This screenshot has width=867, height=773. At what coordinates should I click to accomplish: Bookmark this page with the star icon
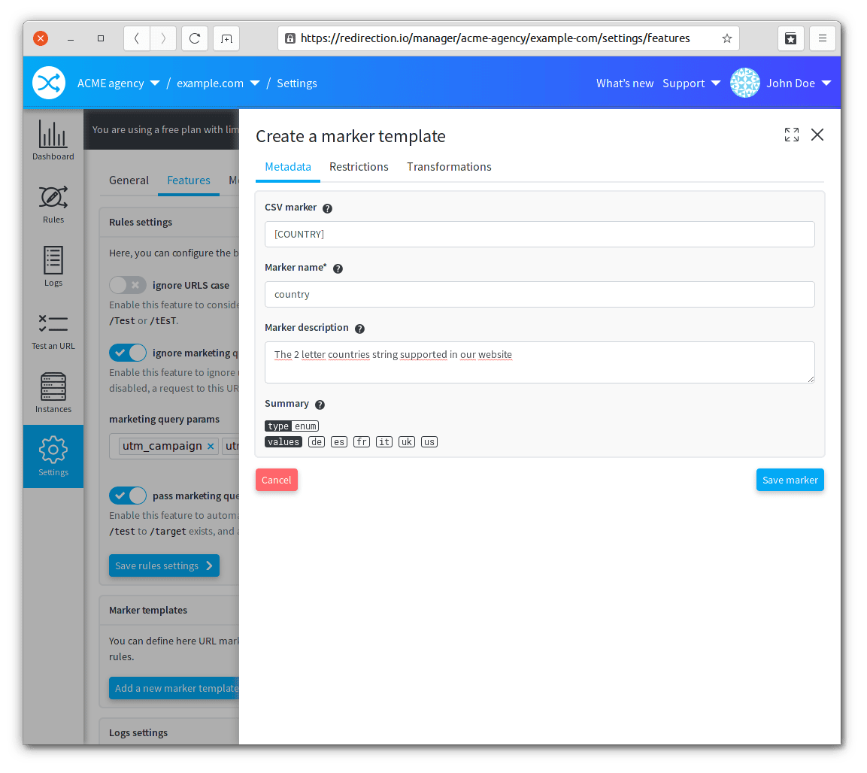pyautogui.click(x=726, y=38)
